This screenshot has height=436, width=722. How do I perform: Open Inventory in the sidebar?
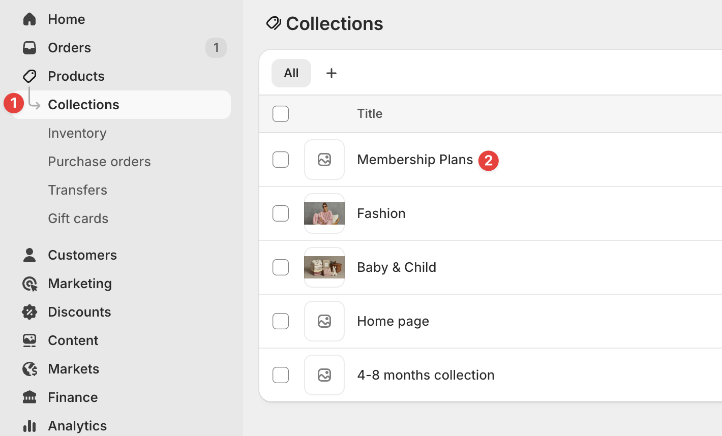[77, 133]
